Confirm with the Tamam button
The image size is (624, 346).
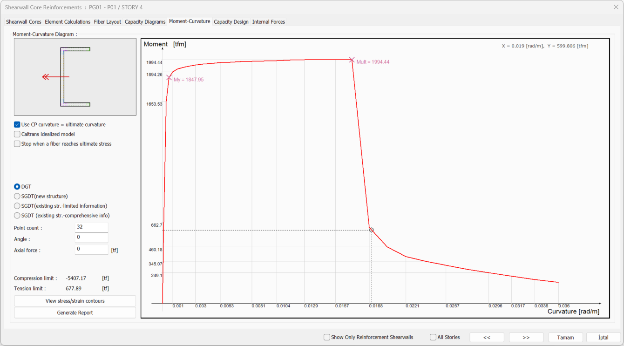(566, 337)
